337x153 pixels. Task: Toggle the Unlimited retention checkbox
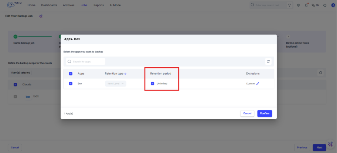tap(152, 84)
